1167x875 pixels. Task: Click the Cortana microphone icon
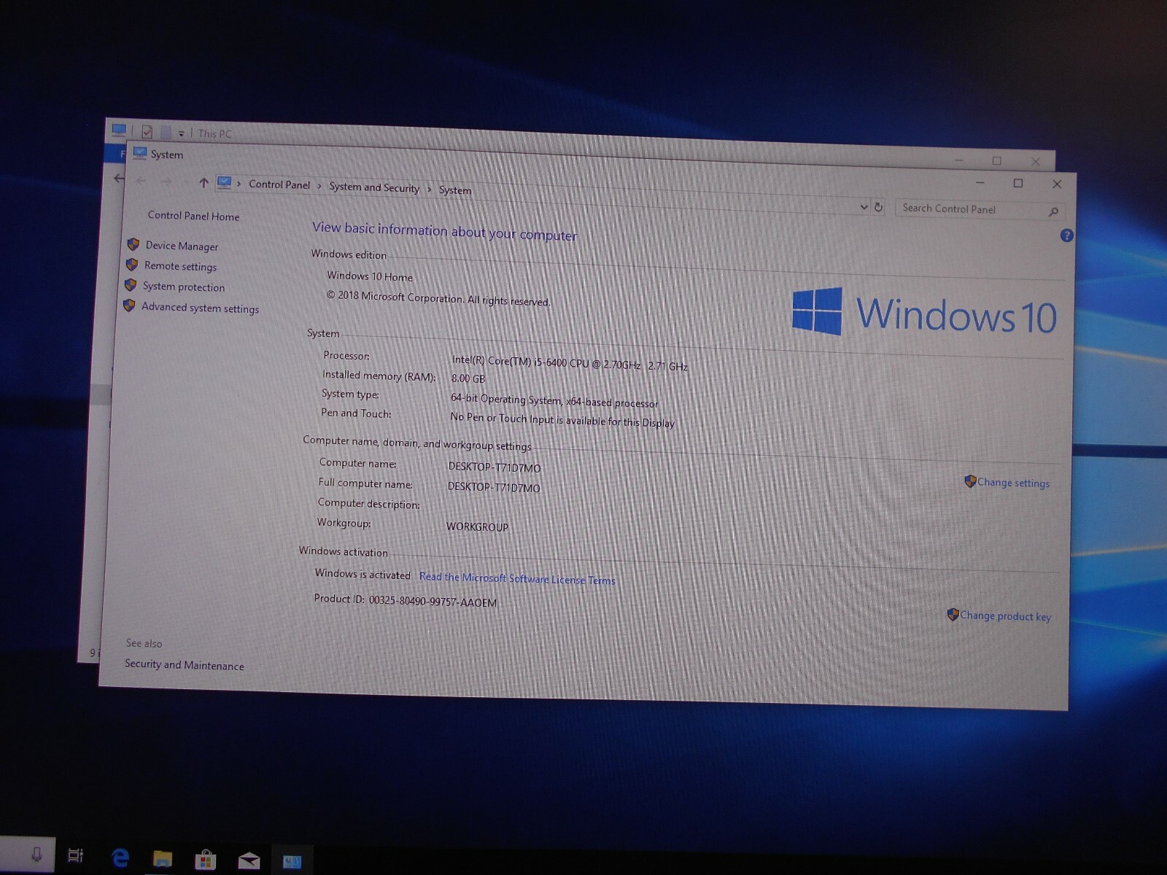click(x=36, y=854)
